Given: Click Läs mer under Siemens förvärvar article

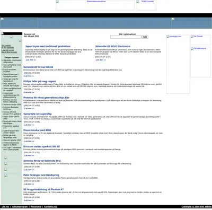Looking at the screenshot, I should 29,170.
